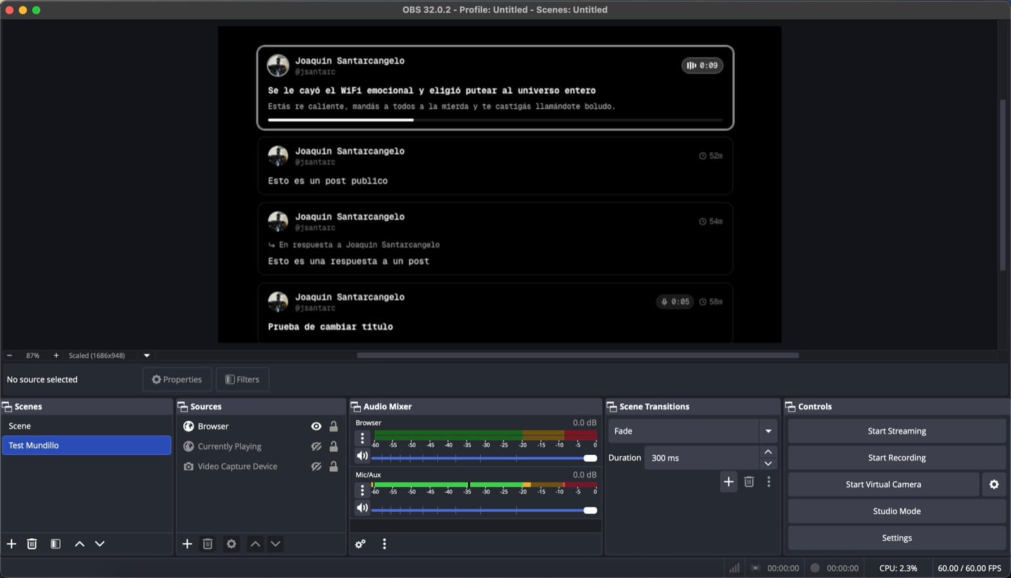Open Mic/Aux audio channel options menu

pyautogui.click(x=362, y=490)
